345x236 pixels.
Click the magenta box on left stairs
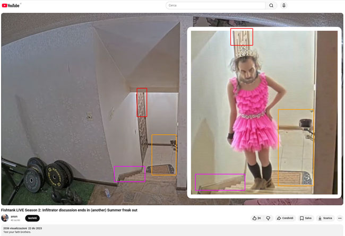pyautogui.click(x=130, y=174)
